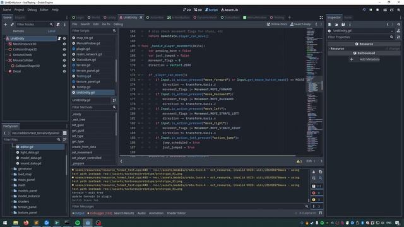This screenshot has height=227, width=404.
Task: Open the AssetLib workspace
Action: pyautogui.click(x=230, y=10)
